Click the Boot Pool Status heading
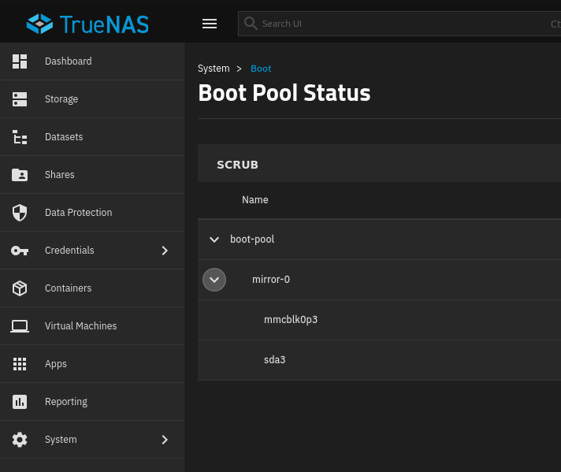The width and height of the screenshot is (561, 472). [x=284, y=93]
